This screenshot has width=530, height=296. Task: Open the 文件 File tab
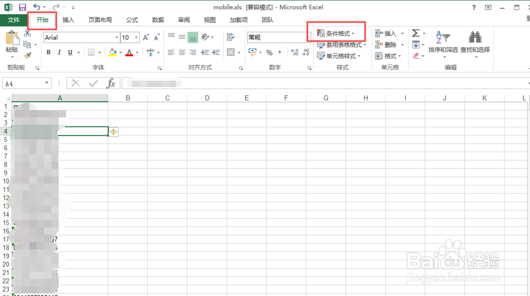coord(14,20)
